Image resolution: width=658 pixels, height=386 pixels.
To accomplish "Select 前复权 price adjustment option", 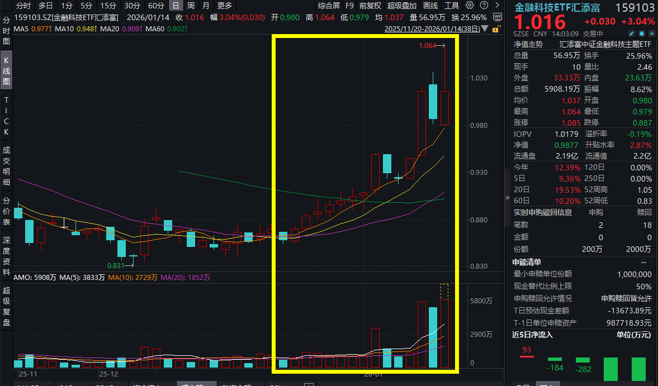I will 370,6.
